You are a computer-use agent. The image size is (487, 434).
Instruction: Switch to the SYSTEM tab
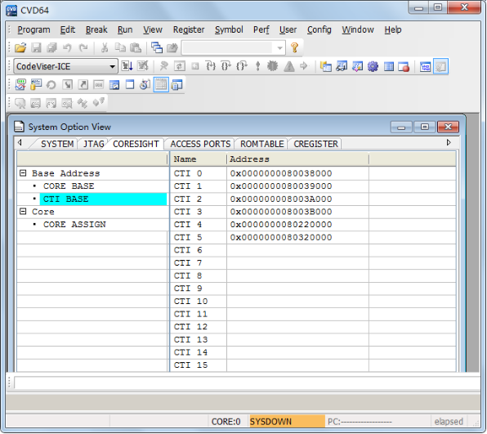[57, 144]
